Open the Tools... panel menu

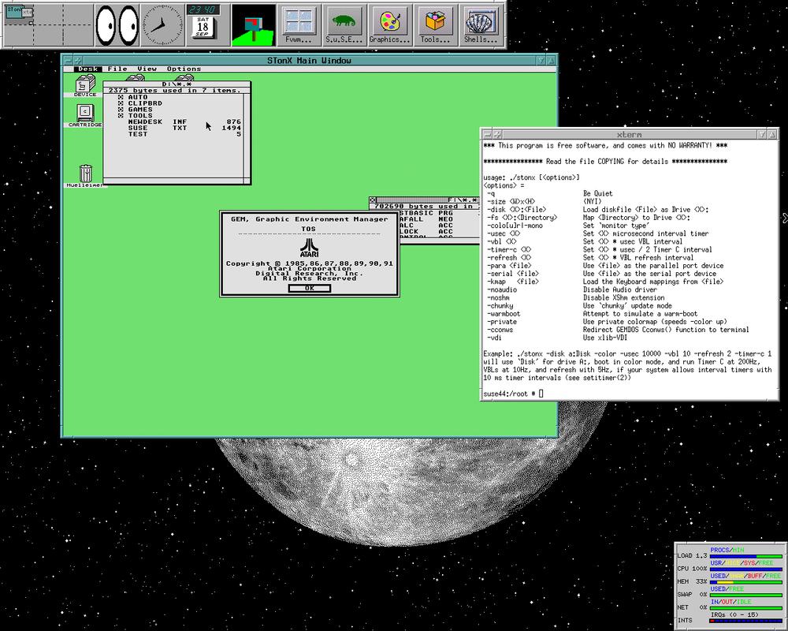[435, 25]
